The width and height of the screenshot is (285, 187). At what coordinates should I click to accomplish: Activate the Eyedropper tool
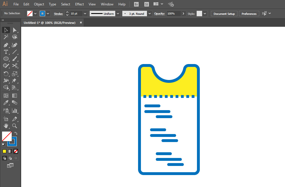pos(6,103)
